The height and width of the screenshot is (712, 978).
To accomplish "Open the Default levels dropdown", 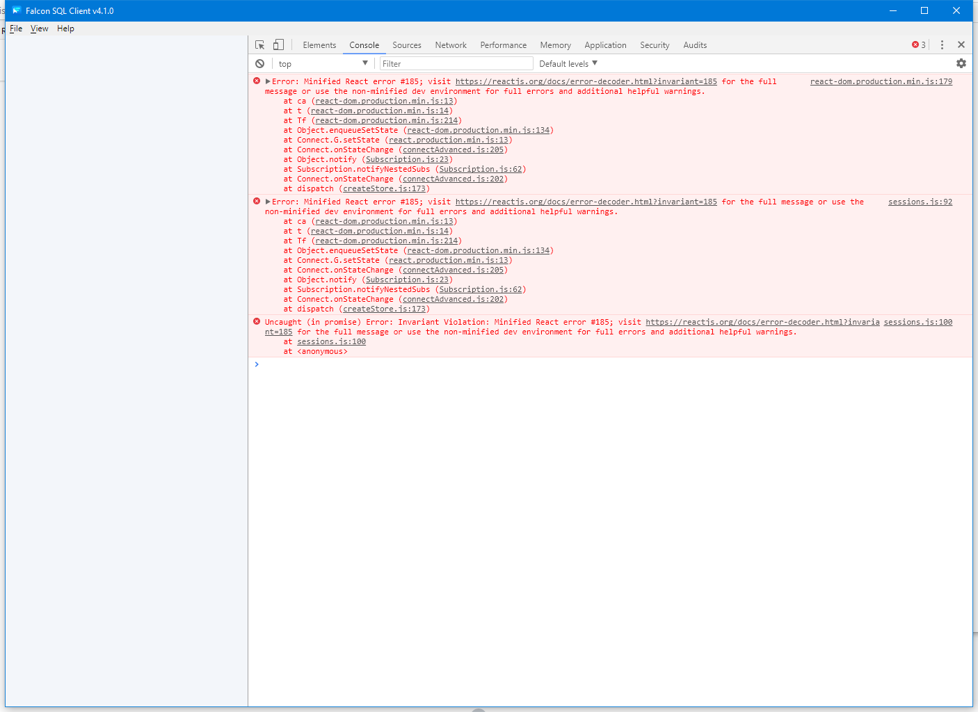I will click(x=567, y=63).
